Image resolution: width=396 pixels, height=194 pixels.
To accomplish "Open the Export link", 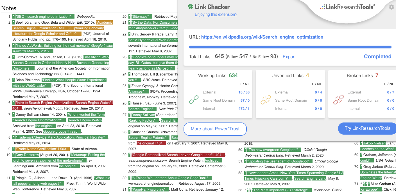I will 289,57.
